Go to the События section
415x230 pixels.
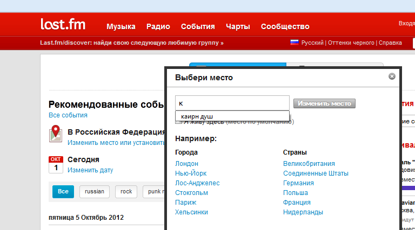[198, 26]
